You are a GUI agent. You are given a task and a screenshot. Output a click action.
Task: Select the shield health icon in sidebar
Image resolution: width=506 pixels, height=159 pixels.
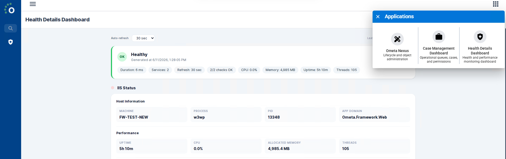point(11,42)
